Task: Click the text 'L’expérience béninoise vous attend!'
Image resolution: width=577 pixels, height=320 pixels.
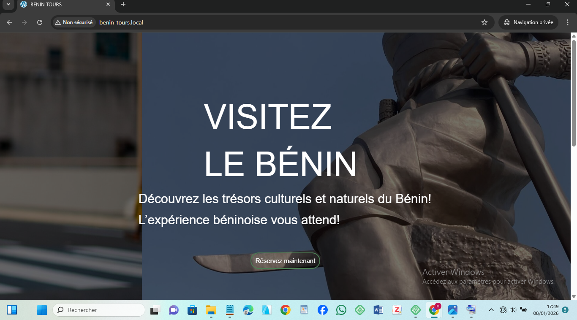Action: point(239,220)
